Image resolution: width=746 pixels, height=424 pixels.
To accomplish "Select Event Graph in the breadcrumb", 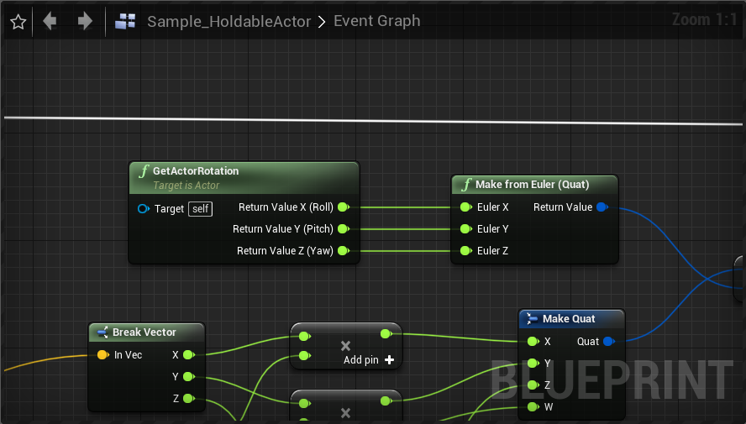I will pyautogui.click(x=376, y=22).
